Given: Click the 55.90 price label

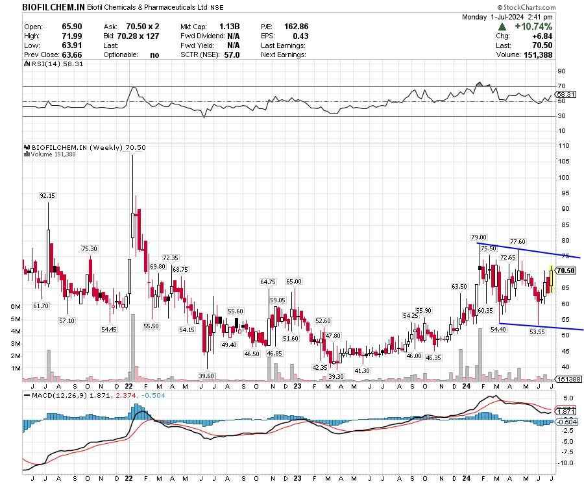Looking at the screenshot, I should pyautogui.click(x=424, y=310).
